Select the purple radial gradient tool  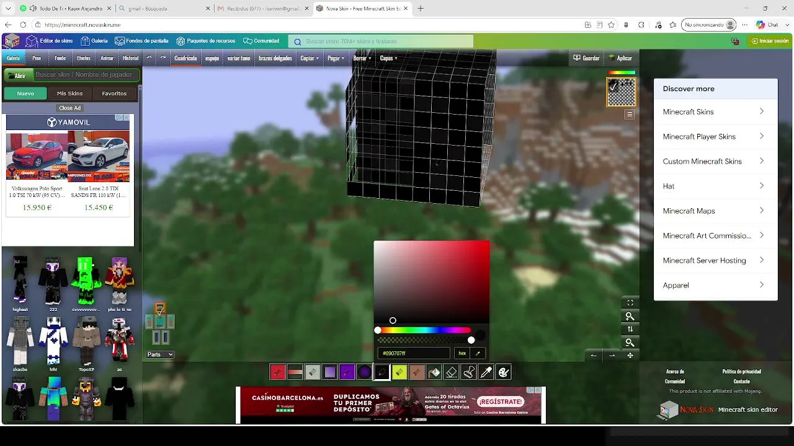[365, 372]
